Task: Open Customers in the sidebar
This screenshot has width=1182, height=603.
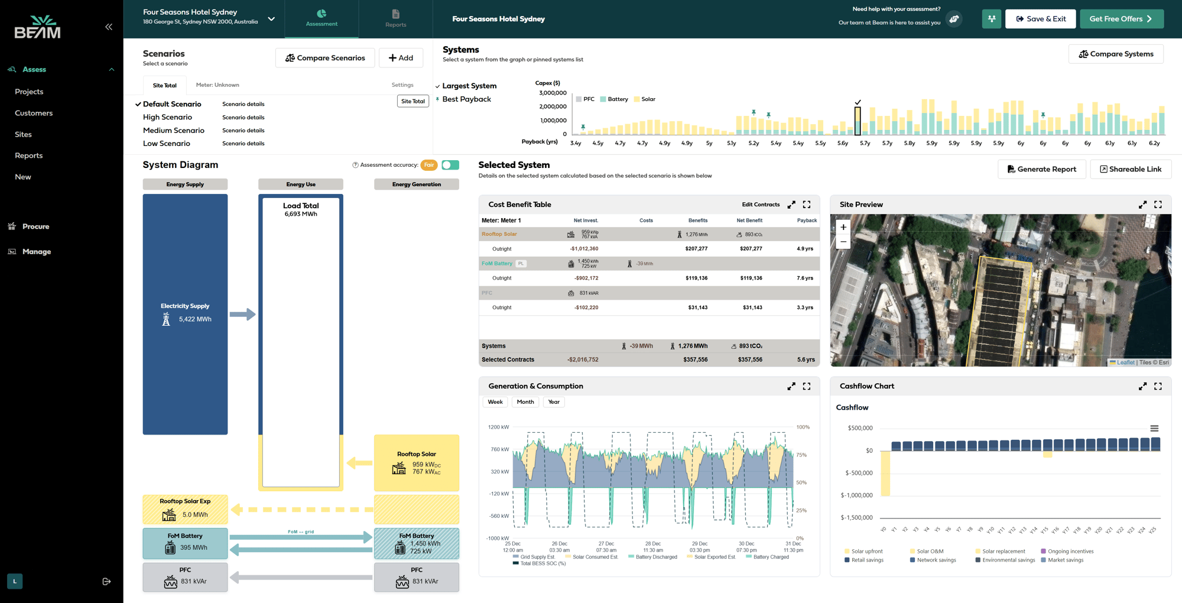Action: tap(34, 113)
